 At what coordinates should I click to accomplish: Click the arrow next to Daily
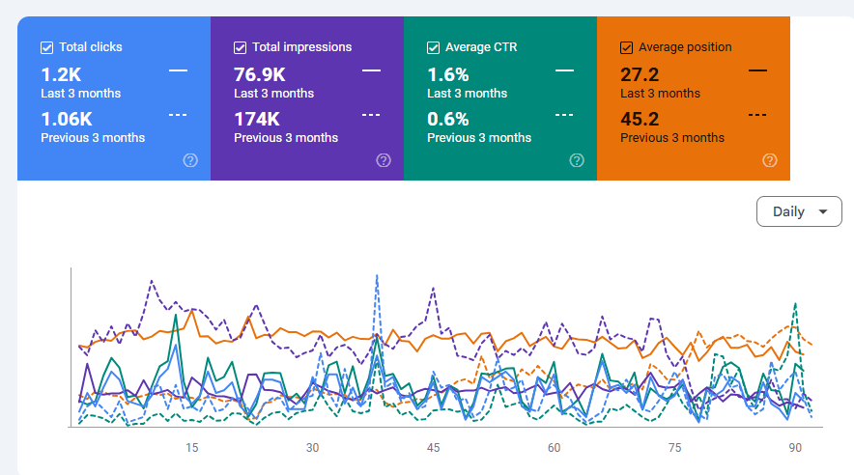pos(823,212)
